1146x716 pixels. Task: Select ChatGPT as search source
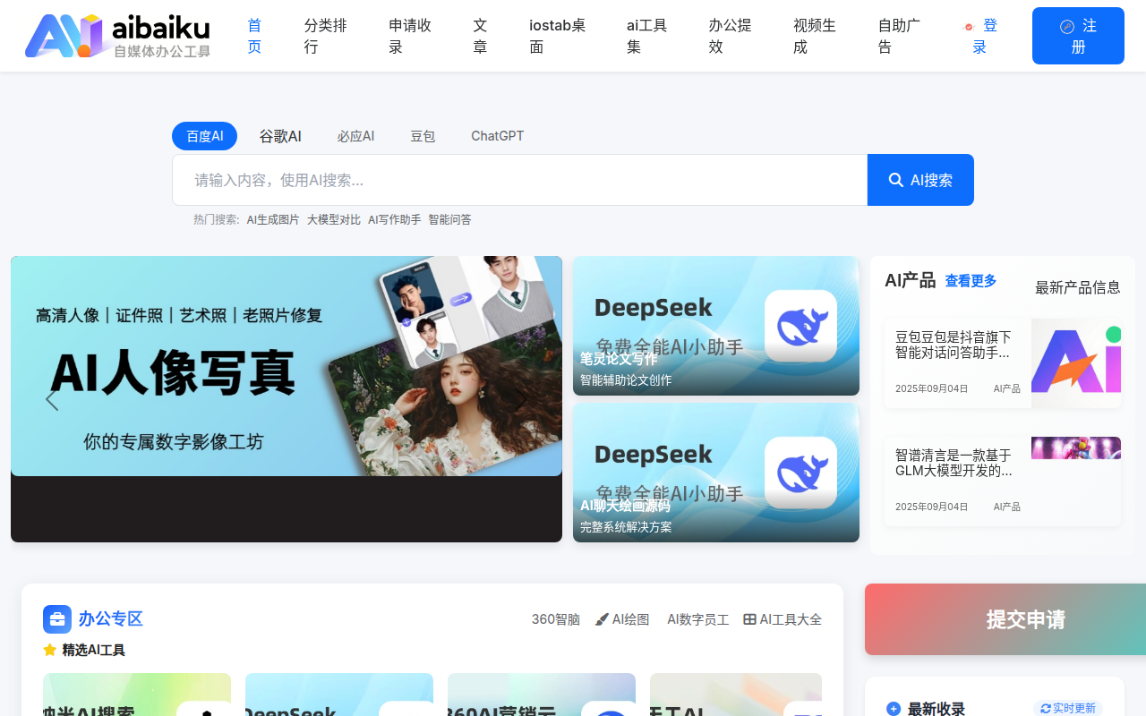pos(497,135)
